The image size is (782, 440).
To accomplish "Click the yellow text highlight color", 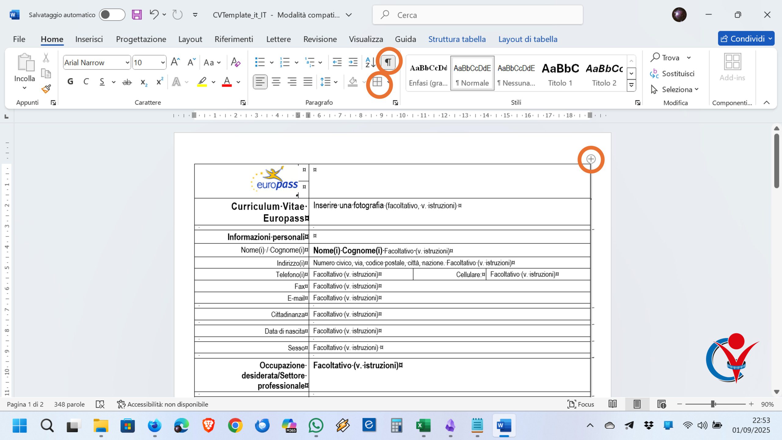I will coord(202,82).
